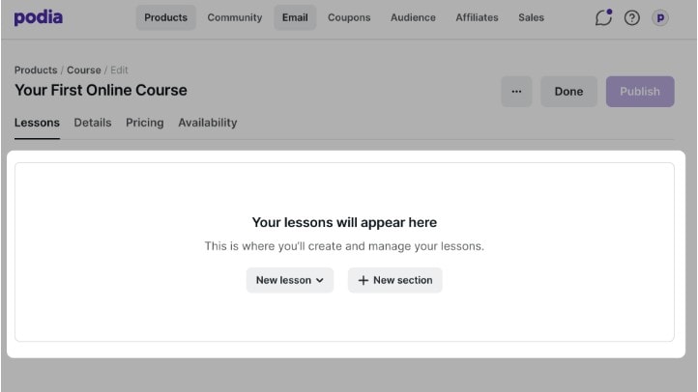Screen dimensions: 698x392
Task: Switch to the Details tab
Action: [x=93, y=123]
